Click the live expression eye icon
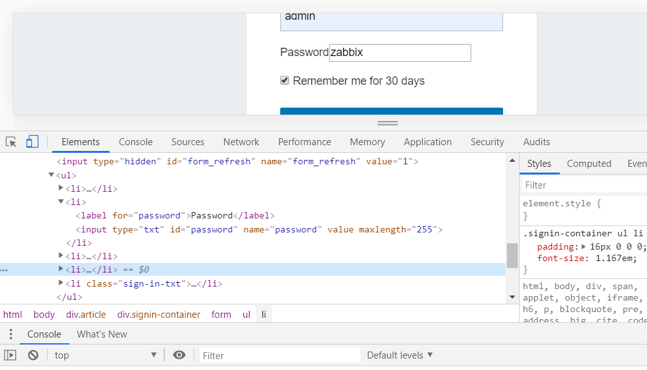 click(179, 355)
